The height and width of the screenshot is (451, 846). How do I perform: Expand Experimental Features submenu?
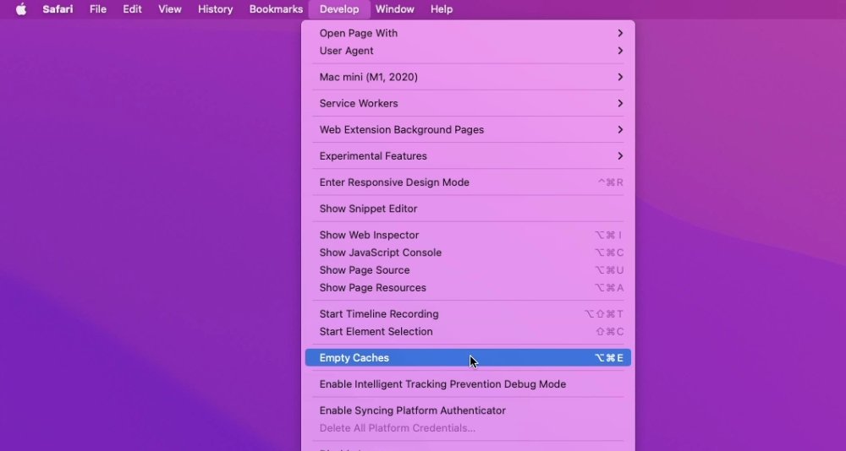click(x=468, y=156)
